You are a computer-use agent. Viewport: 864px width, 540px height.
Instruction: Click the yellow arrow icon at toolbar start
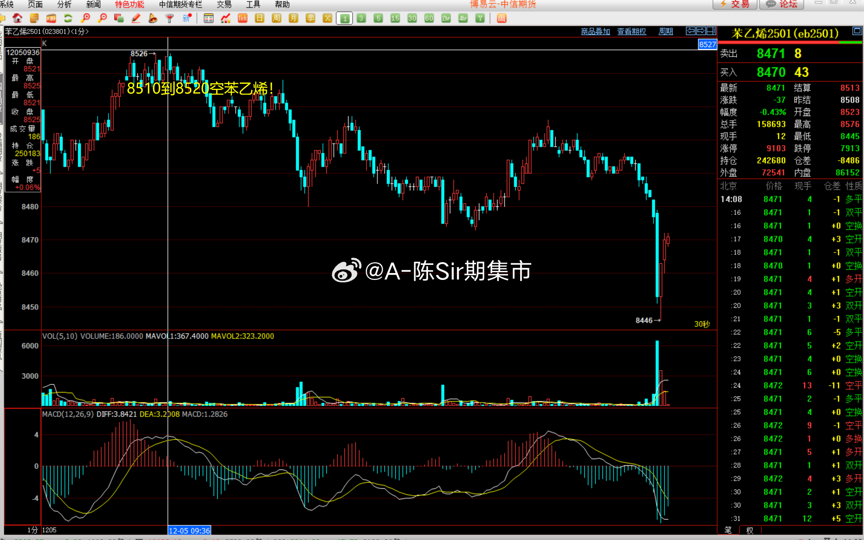[x=2, y=18]
